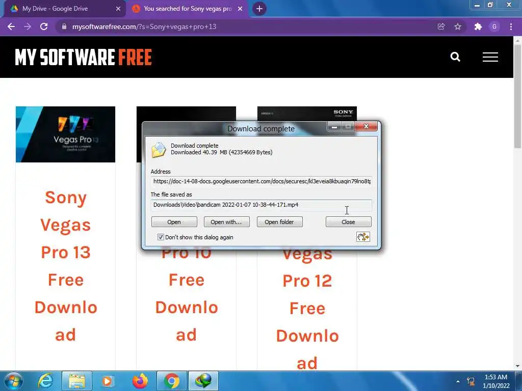522x391 pixels.
Task: Click the address bar URL text
Action: pyautogui.click(x=144, y=26)
